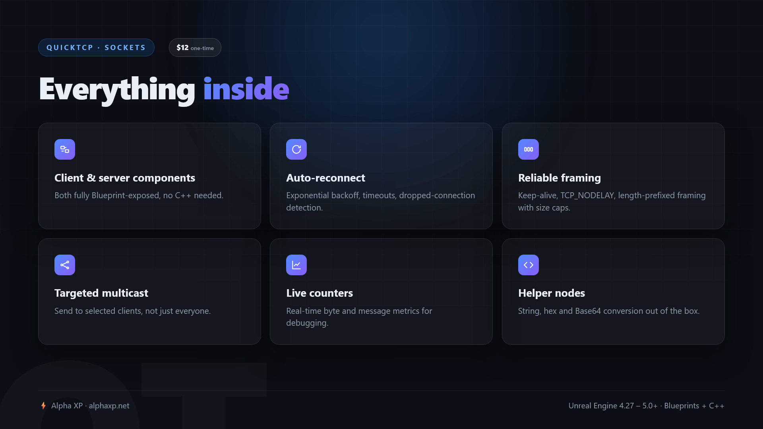Click the Reliable framing icon

coord(529,149)
